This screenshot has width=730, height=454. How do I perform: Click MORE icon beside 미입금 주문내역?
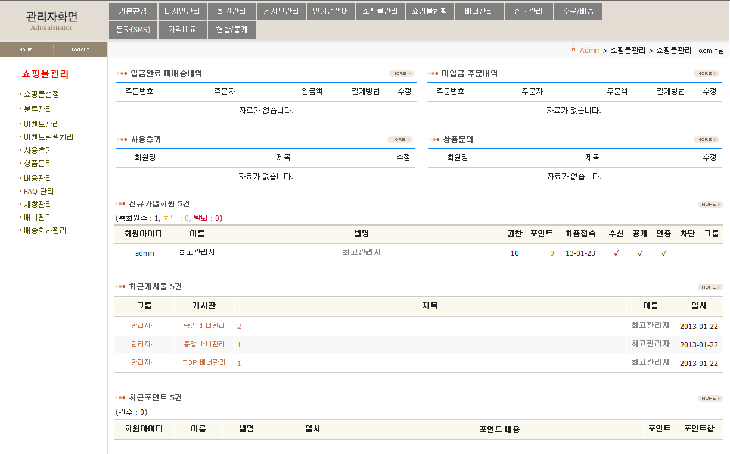[706, 74]
